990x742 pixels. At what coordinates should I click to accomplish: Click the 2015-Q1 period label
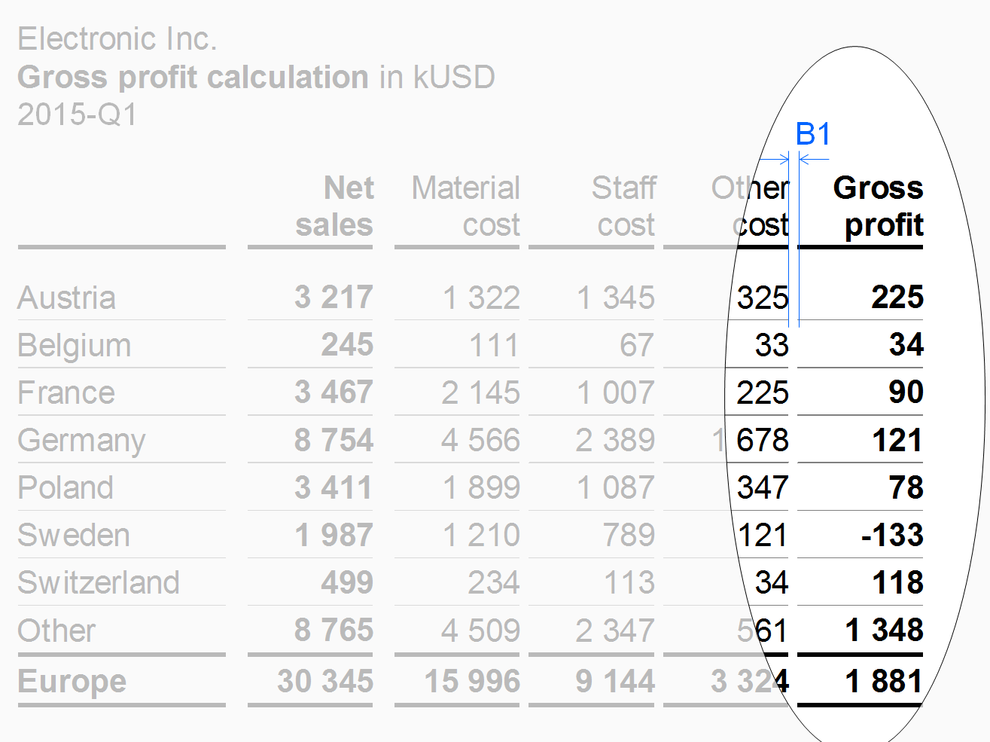coord(78,115)
